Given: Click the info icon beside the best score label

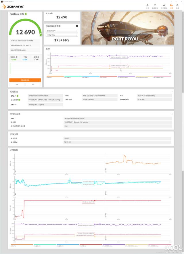Looking at the screenshot, I should tap(38, 57).
